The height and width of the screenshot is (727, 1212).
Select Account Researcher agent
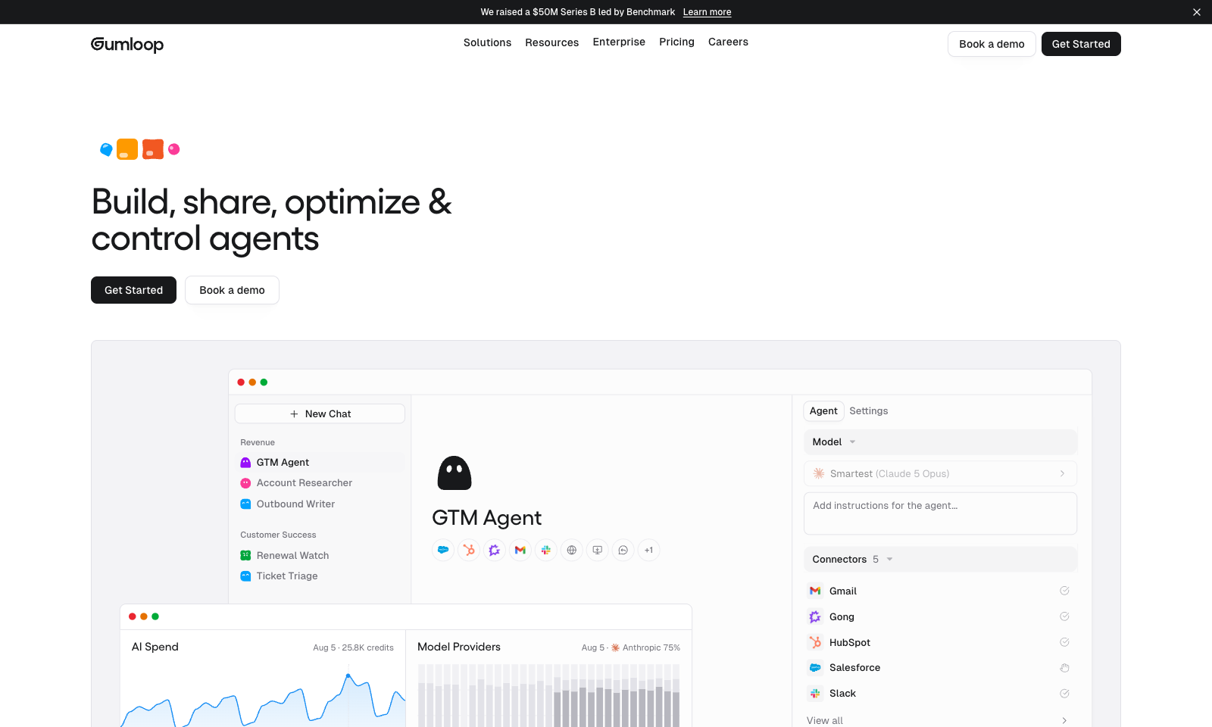point(320,483)
